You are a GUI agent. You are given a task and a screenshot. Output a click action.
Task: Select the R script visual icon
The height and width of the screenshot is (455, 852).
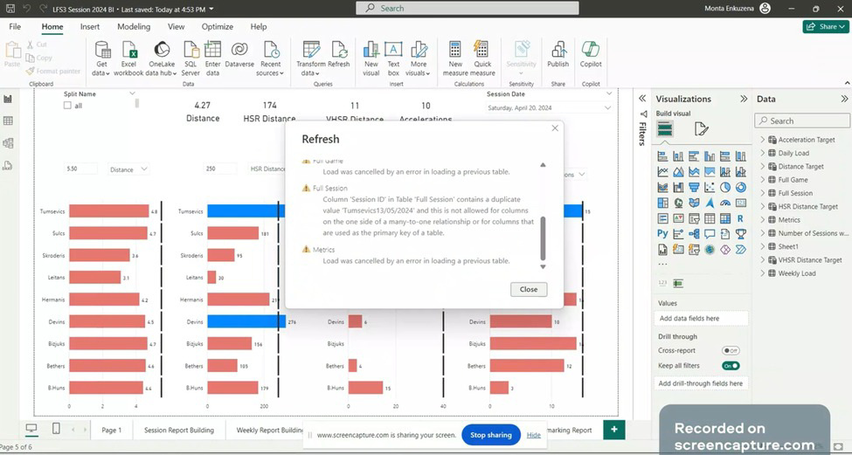click(741, 218)
